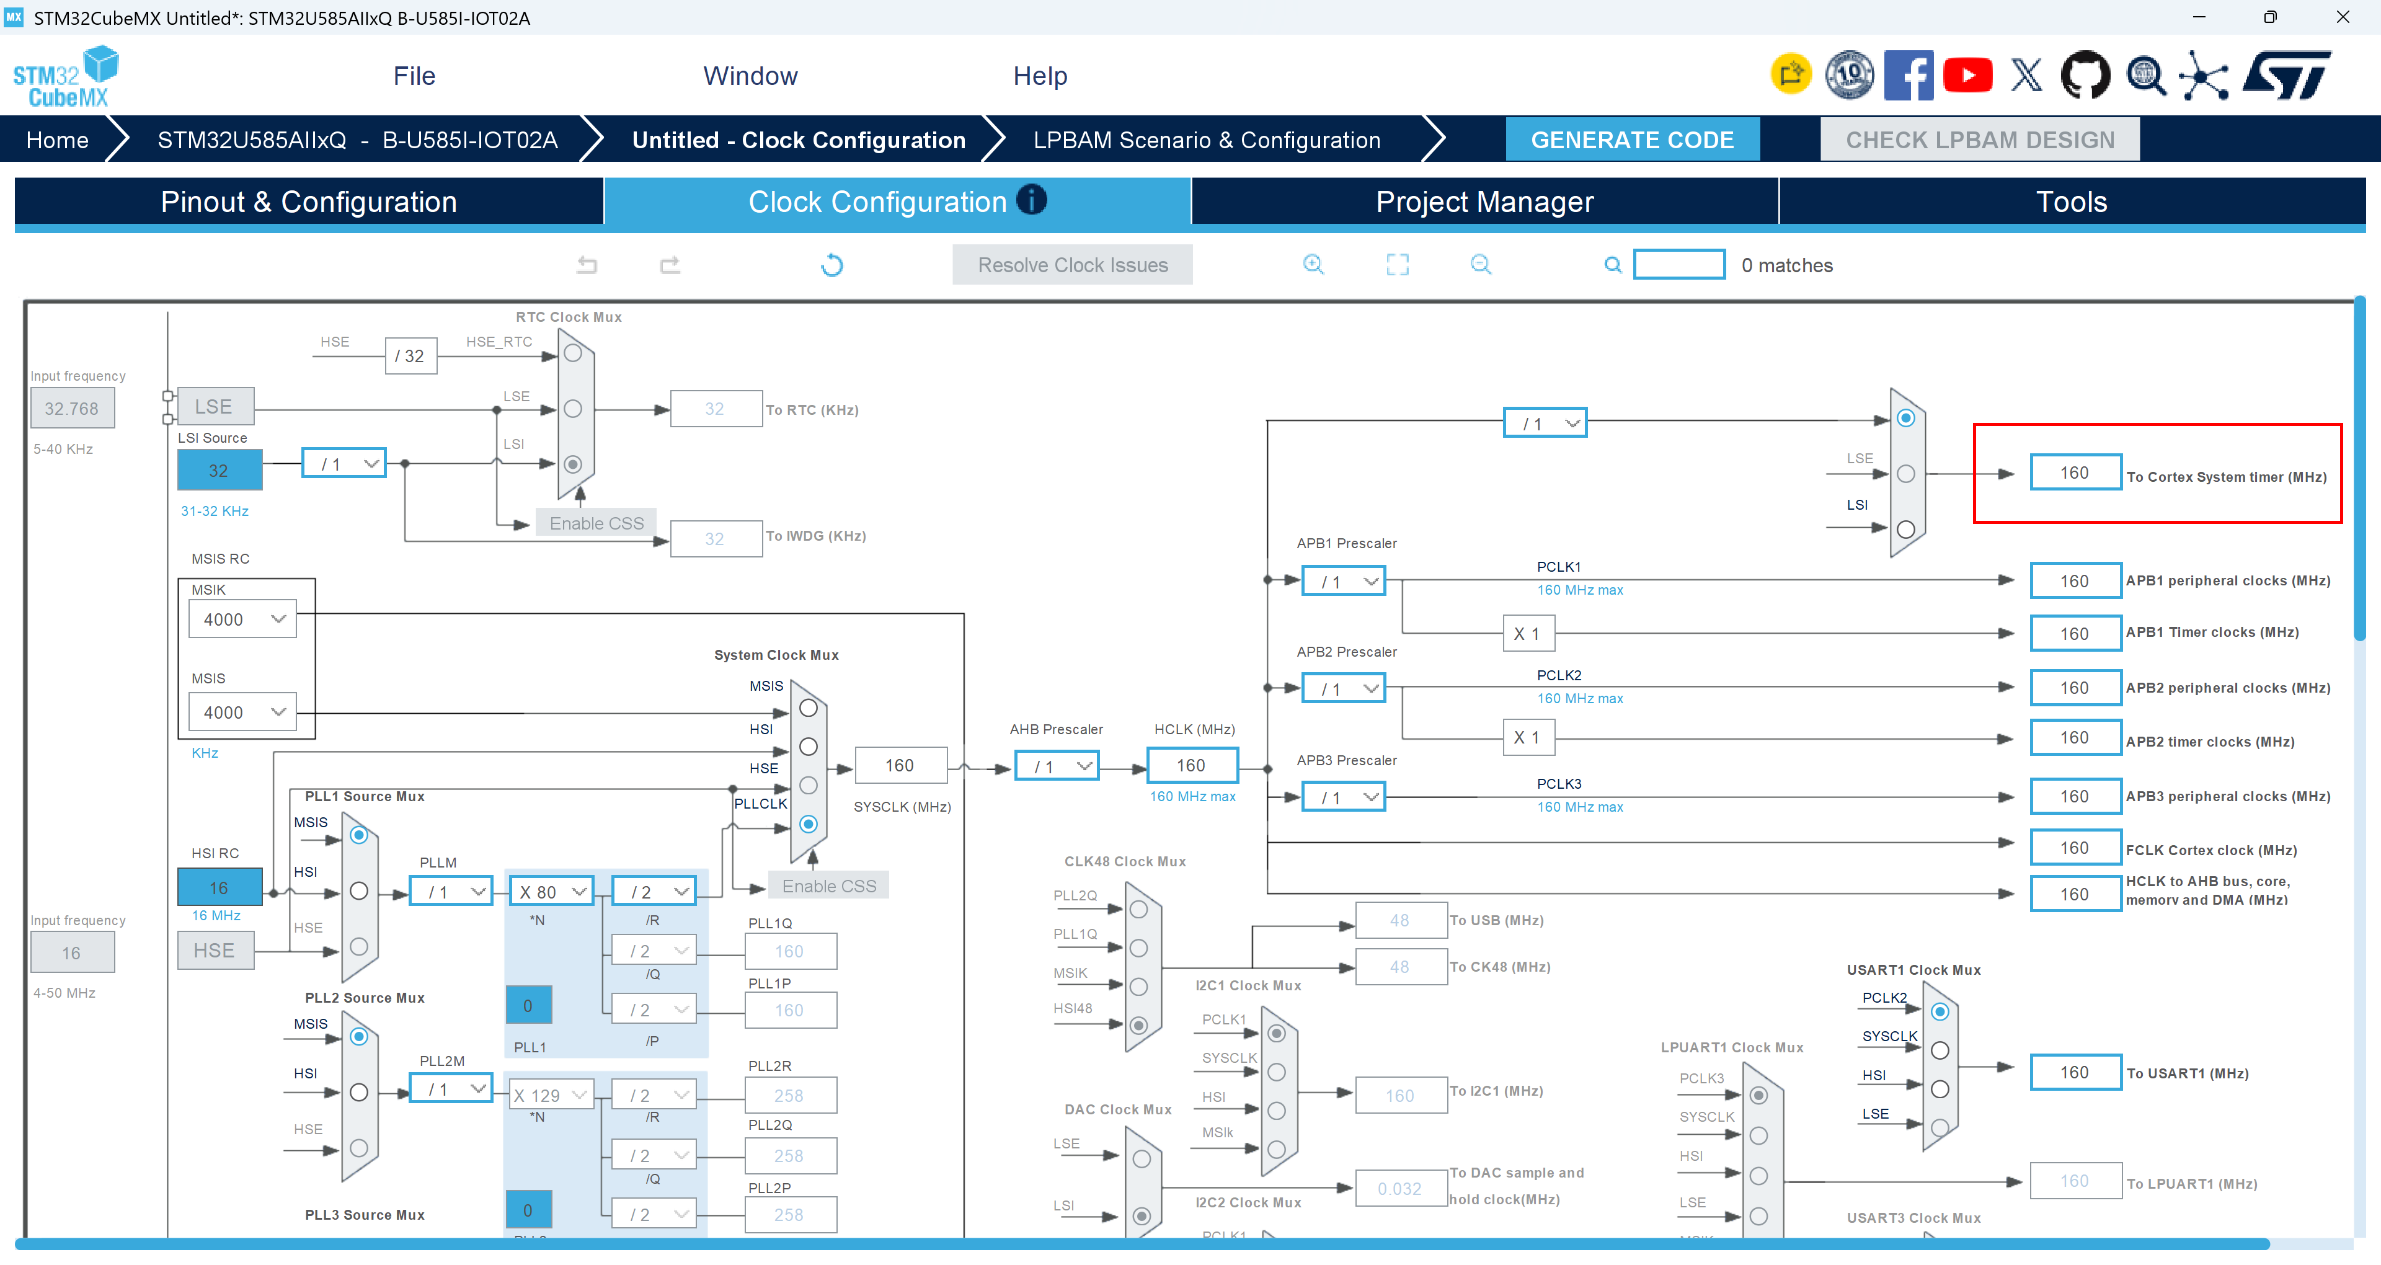Select LSE for Cortex System timer mux
The width and height of the screenshot is (2381, 1265).
pyautogui.click(x=1906, y=474)
